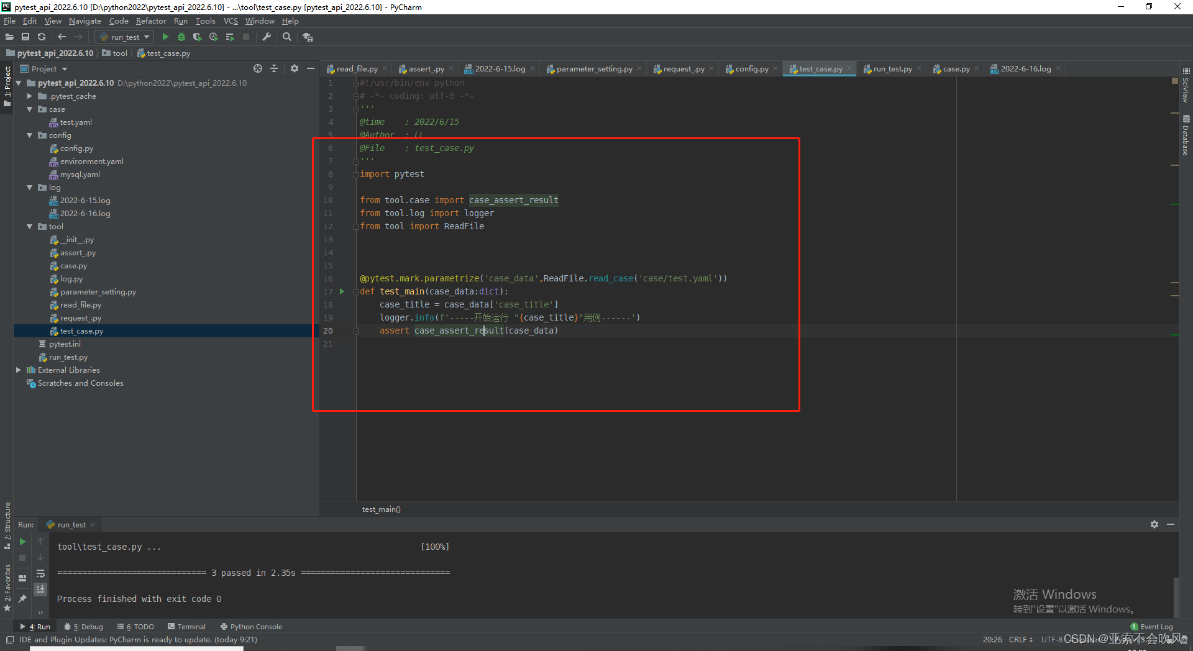Click the Run panel layout icon
Viewport: 1193px width, 651px height.
point(22,578)
